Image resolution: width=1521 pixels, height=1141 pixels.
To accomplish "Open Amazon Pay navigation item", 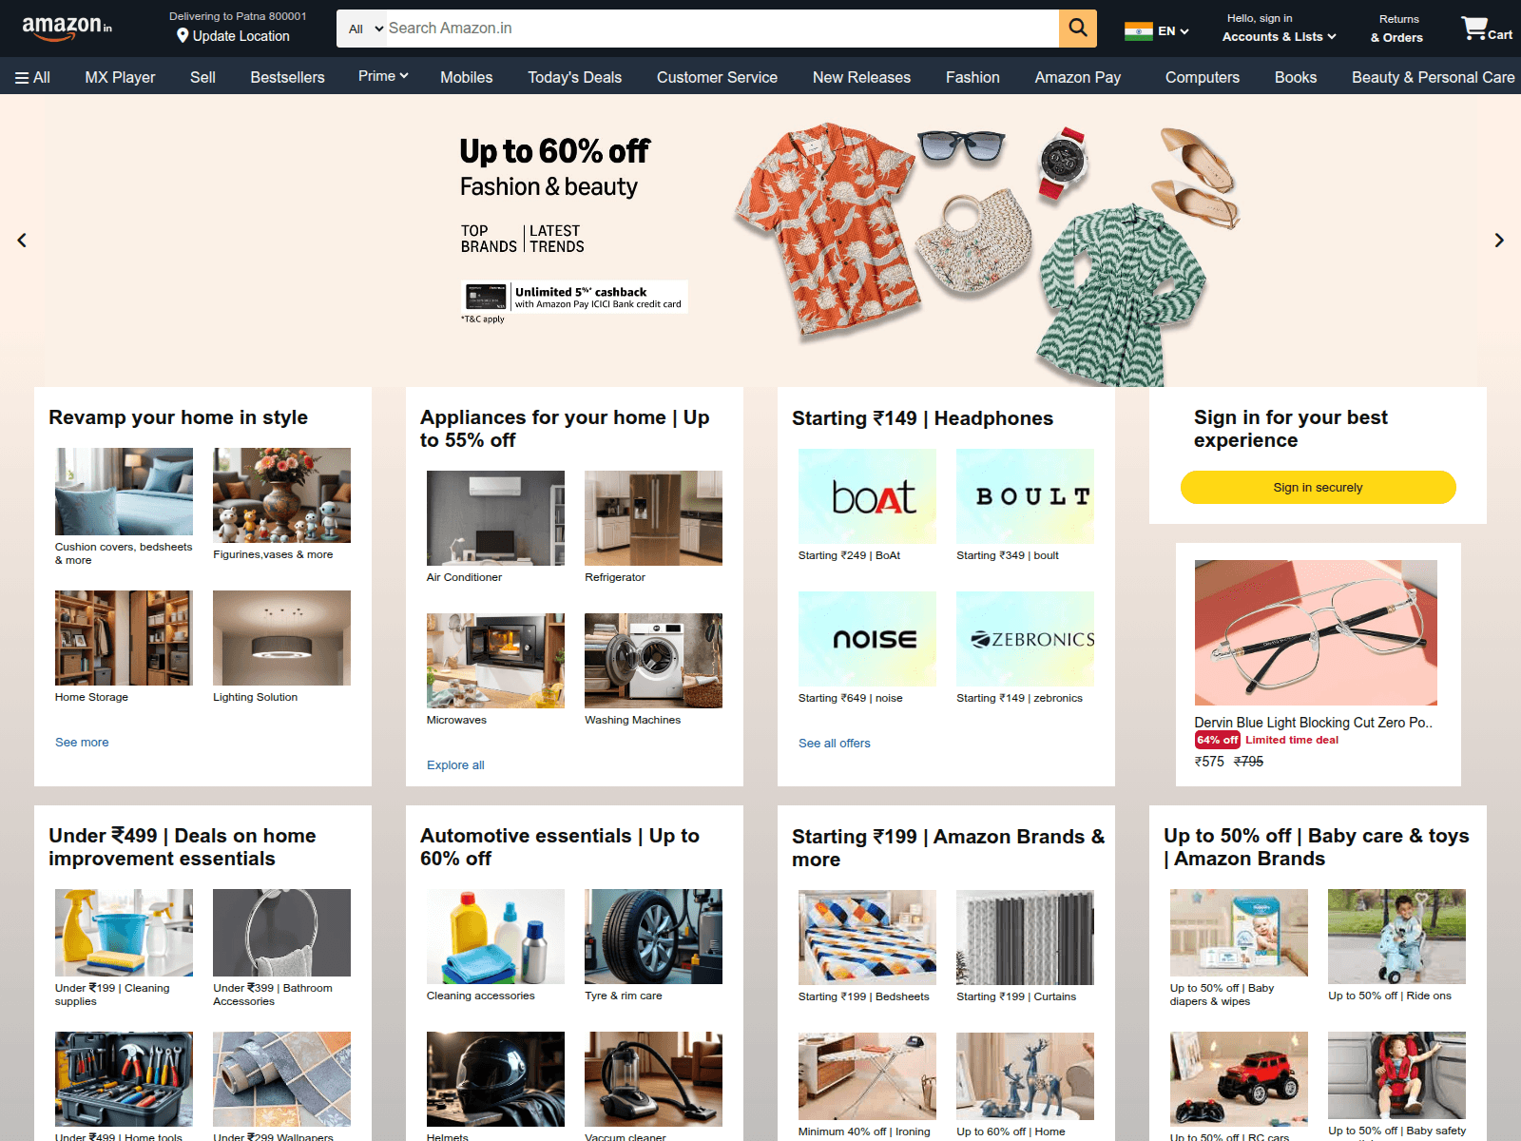I will tap(1077, 77).
